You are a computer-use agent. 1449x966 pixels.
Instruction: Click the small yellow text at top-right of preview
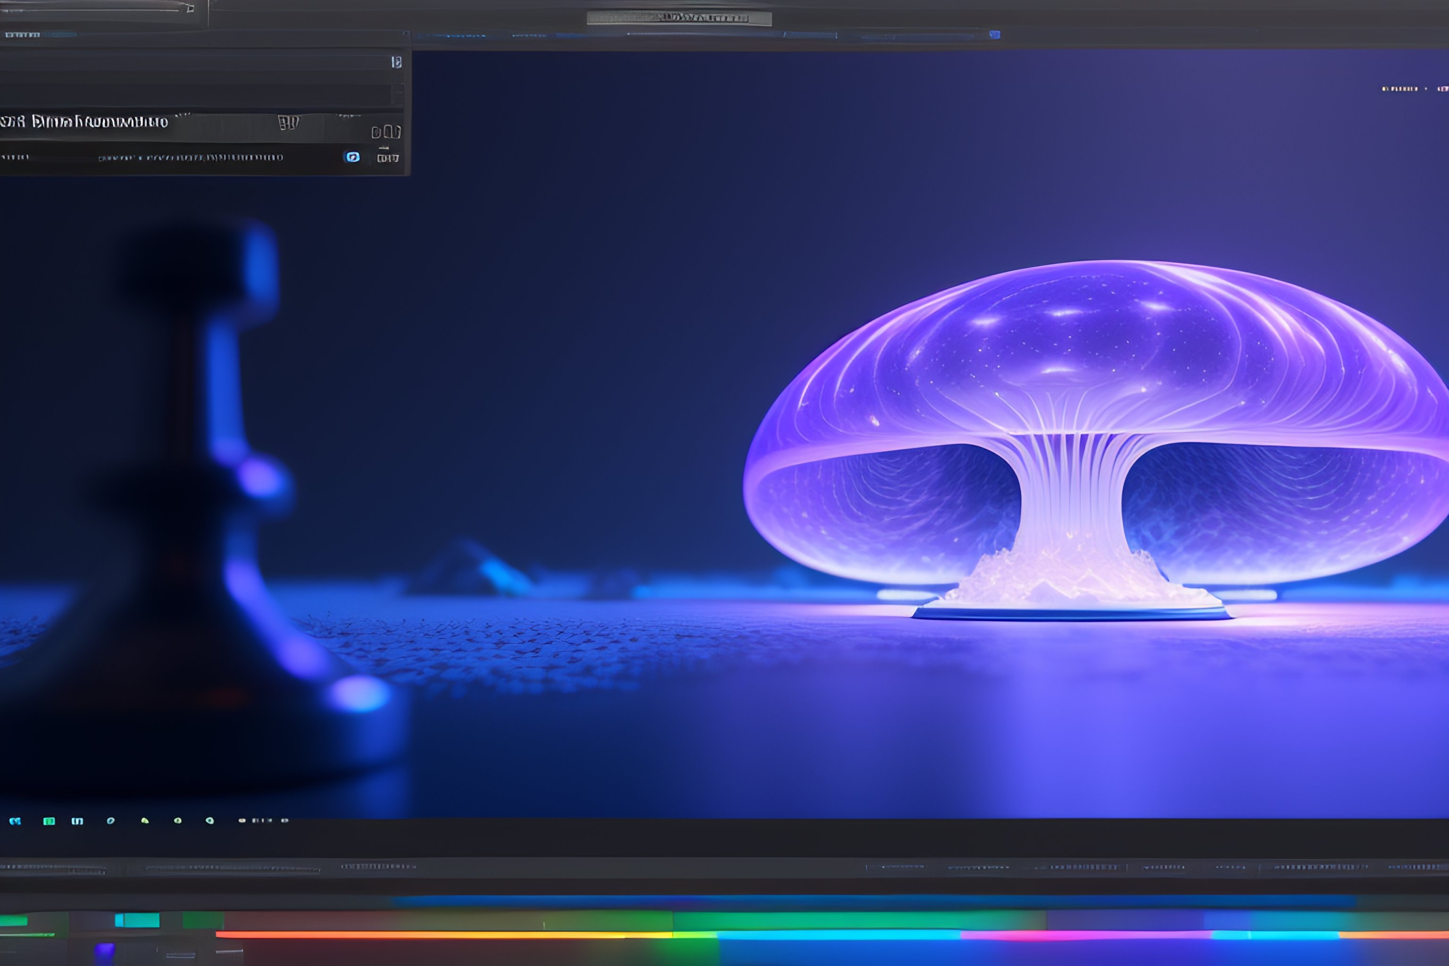(x=1400, y=89)
